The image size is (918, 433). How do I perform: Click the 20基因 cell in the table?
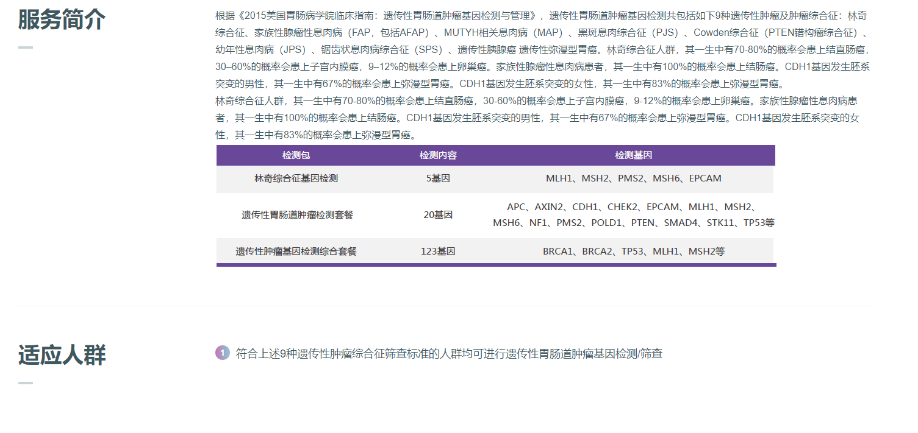coord(437,215)
